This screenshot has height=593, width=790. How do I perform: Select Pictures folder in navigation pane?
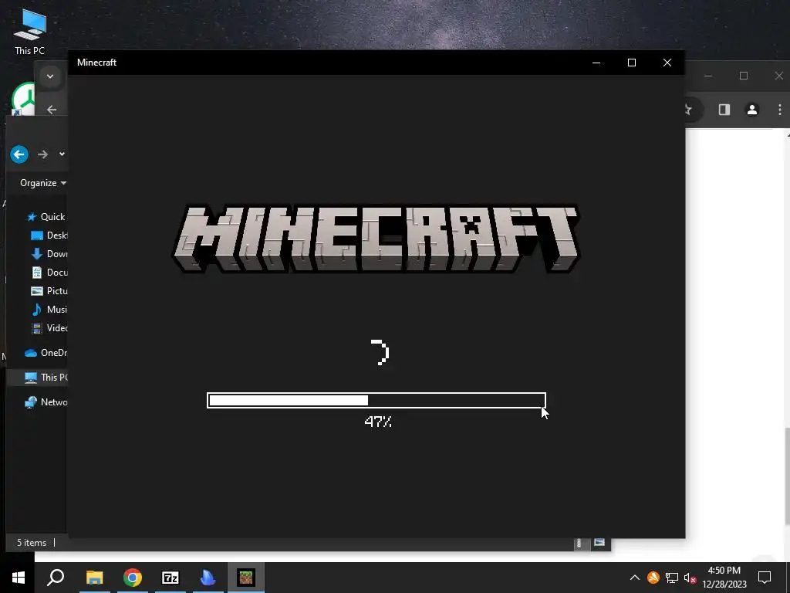click(x=49, y=291)
